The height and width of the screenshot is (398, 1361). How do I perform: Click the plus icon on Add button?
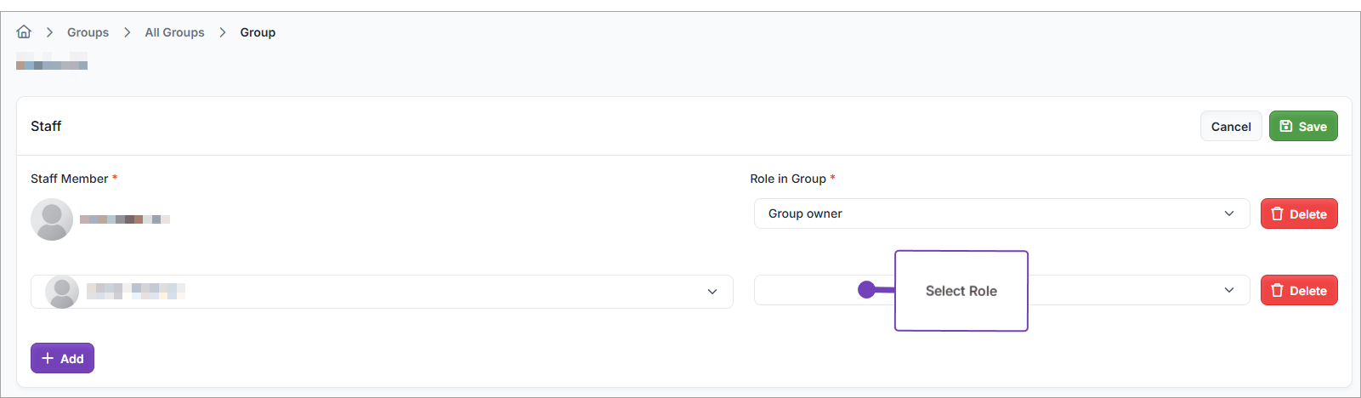[48, 359]
